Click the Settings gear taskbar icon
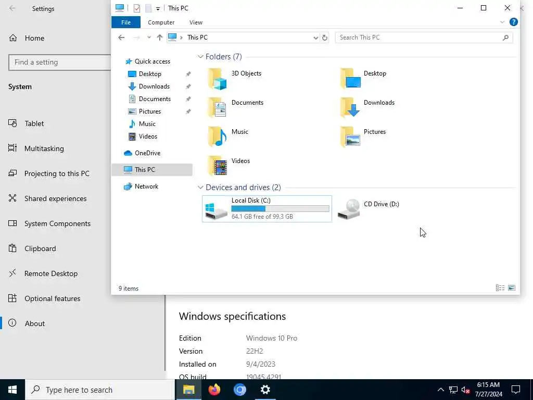The width and height of the screenshot is (533, 400). pyautogui.click(x=265, y=390)
